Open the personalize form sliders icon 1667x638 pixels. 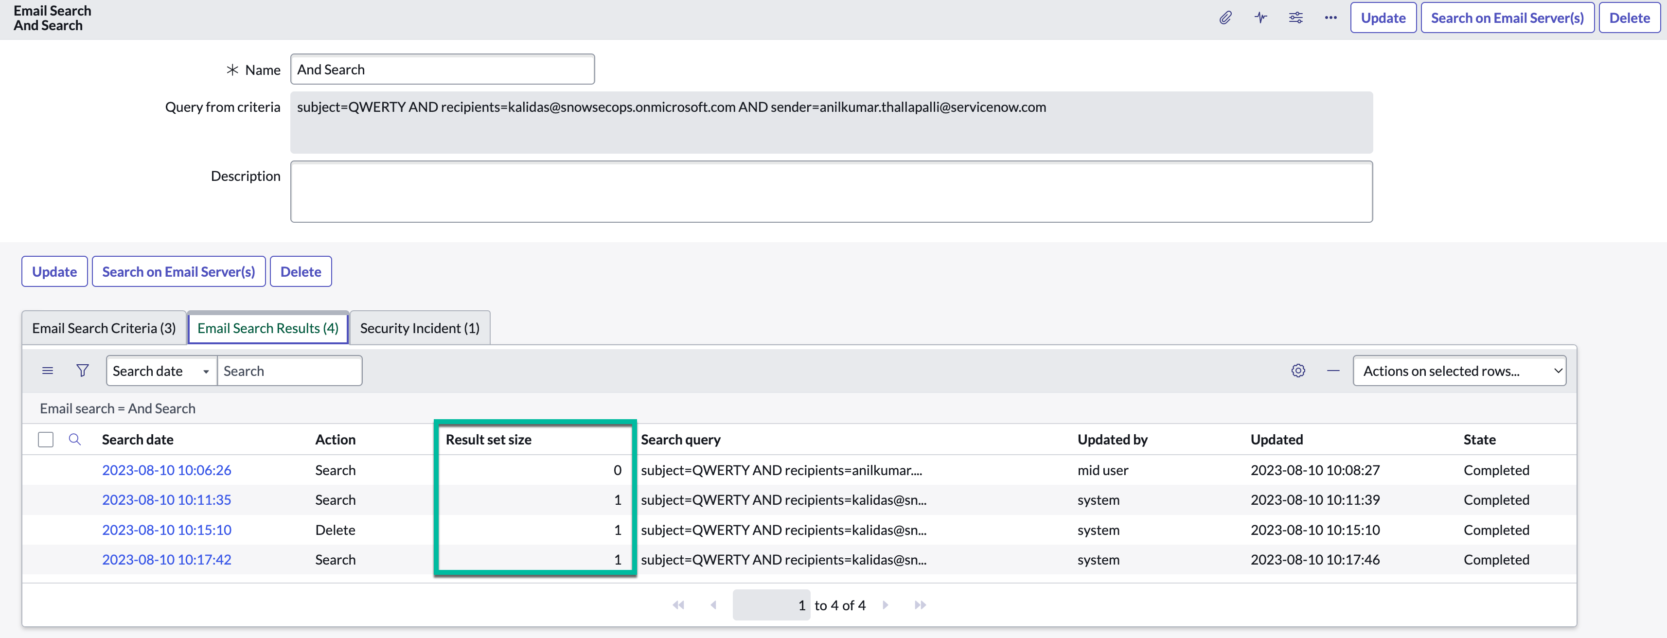coord(1295,18)
